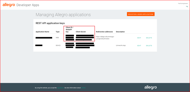Screen dimensions: 190x92
Task: Click the log link under username
Action: 187,6
